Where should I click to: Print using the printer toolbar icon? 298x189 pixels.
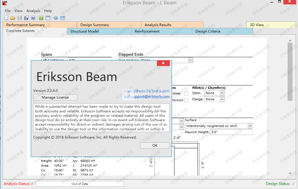pos(33,18)
